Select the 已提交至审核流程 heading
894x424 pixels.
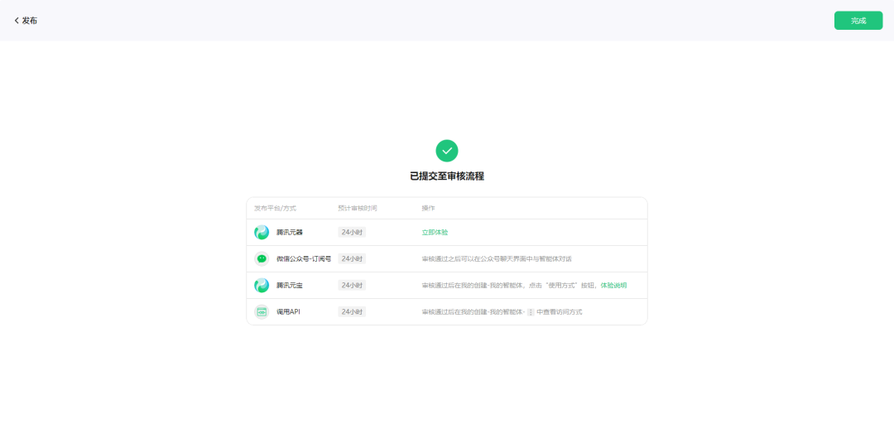point(447,176)
